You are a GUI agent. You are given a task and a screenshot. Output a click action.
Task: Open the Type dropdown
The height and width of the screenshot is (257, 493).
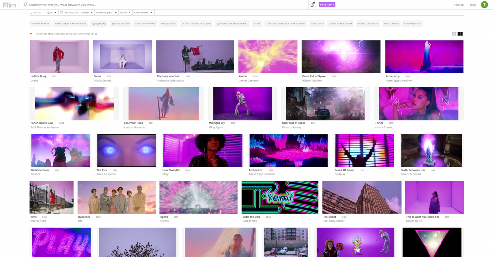51,13
